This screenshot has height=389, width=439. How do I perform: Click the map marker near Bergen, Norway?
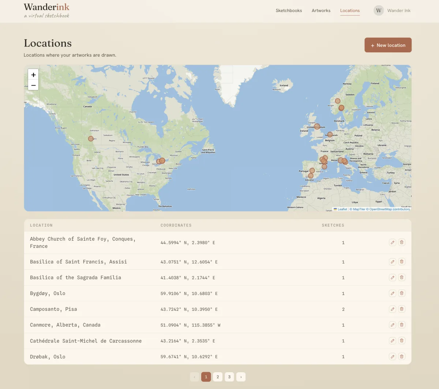[338, 101]
